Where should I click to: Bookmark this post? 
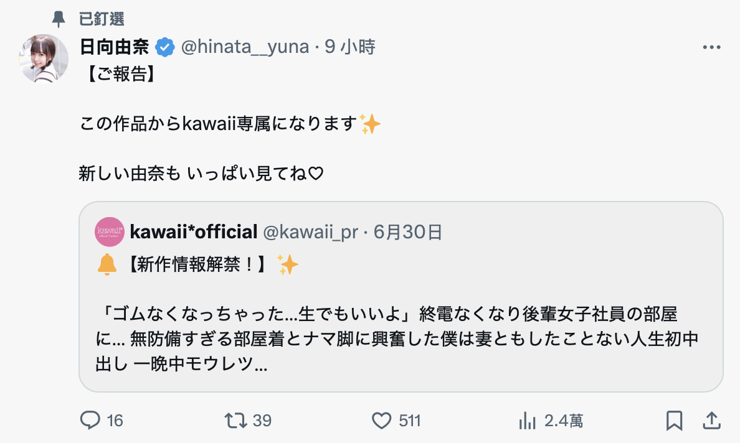pyautogui.click(x=674, y=421)
